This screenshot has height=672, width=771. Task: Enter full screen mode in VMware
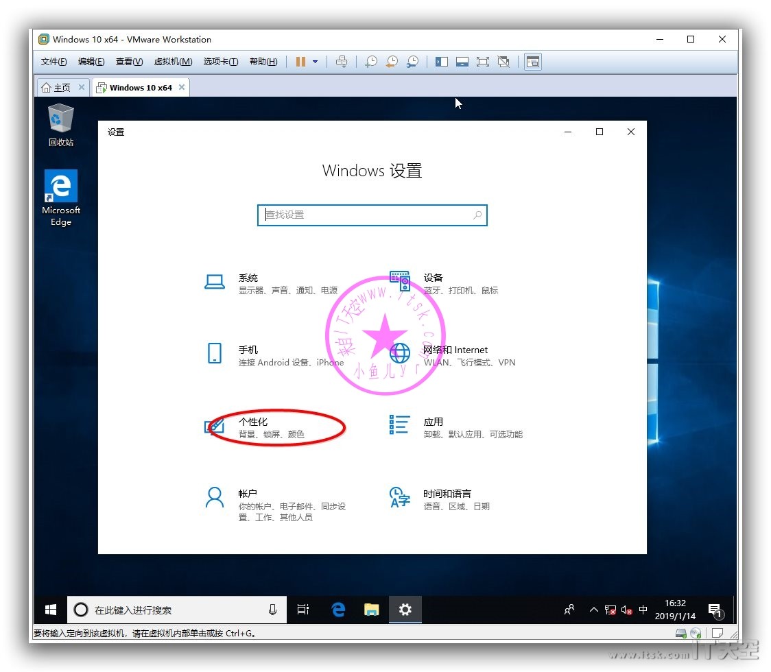[483, 62]
